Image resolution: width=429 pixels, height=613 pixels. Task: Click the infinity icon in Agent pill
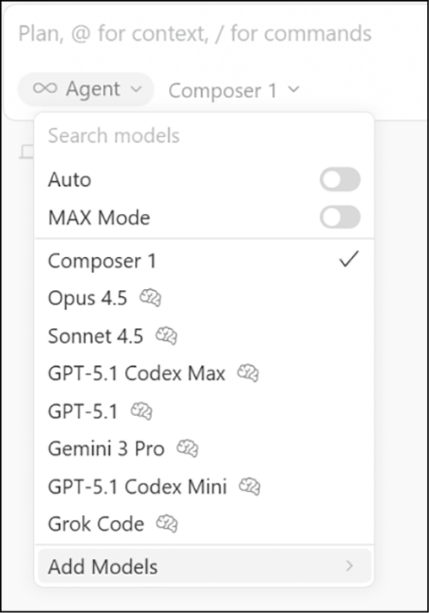45,88
